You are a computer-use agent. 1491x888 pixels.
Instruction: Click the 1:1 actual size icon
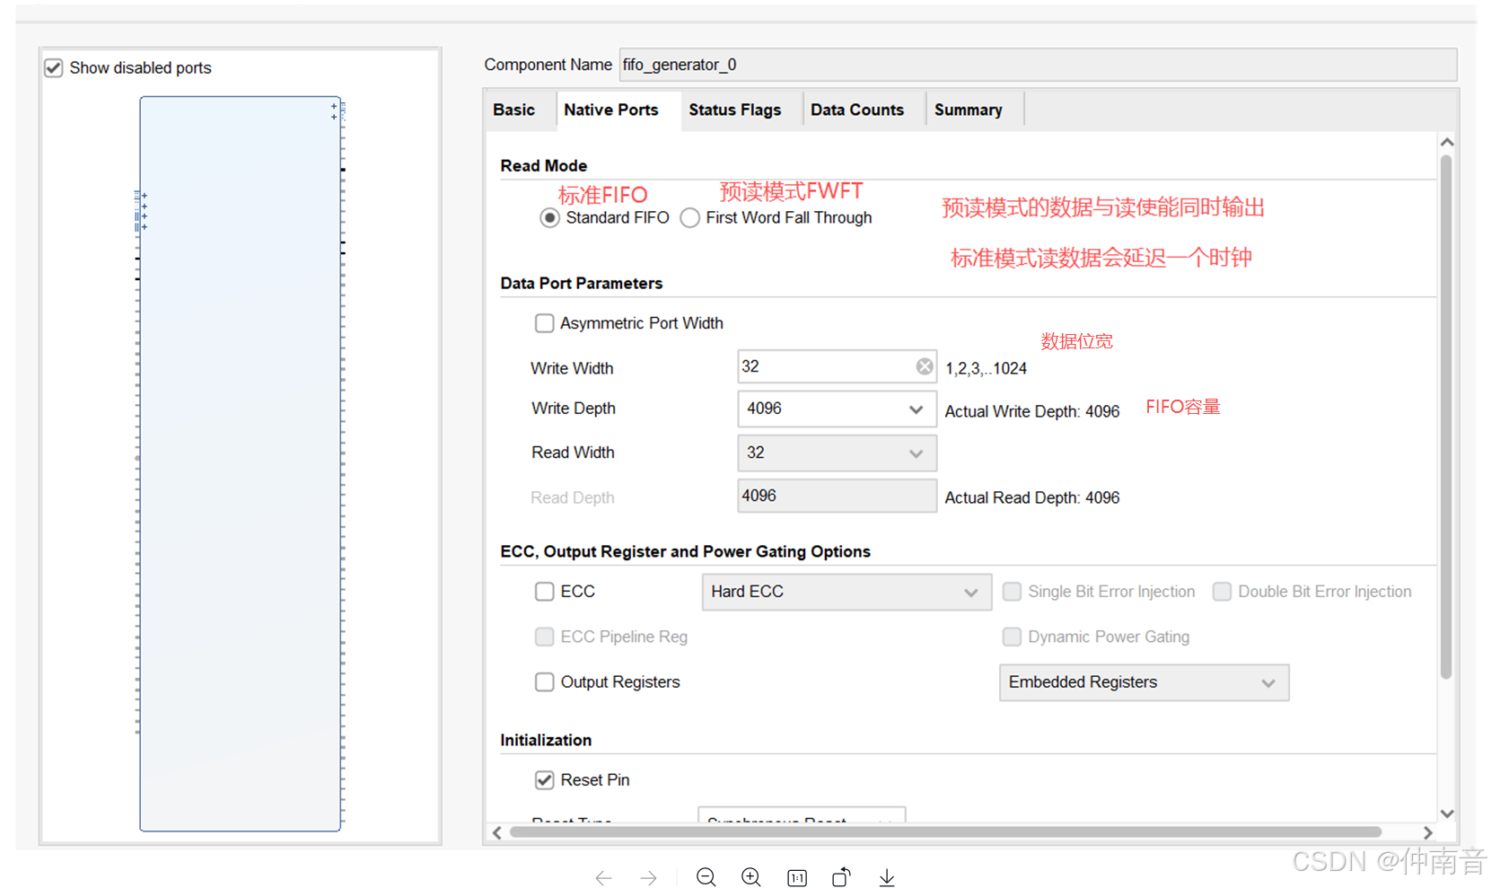coord(797,878)
